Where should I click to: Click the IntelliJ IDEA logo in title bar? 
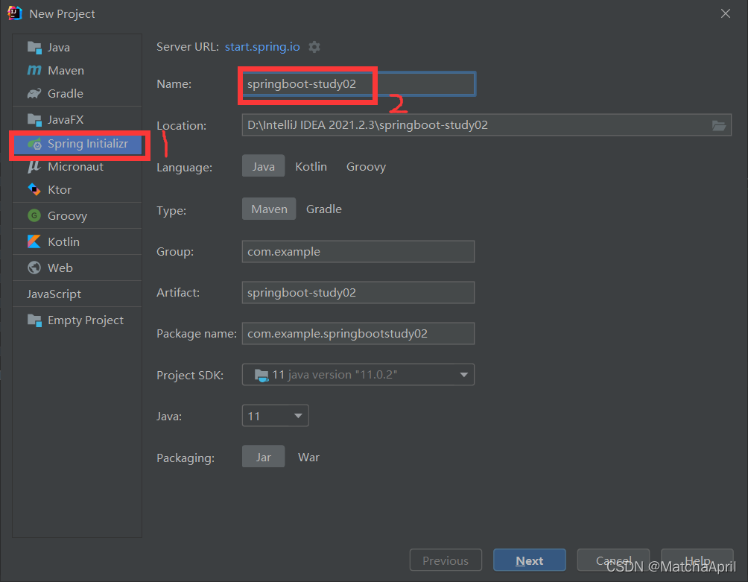[15, 13]
